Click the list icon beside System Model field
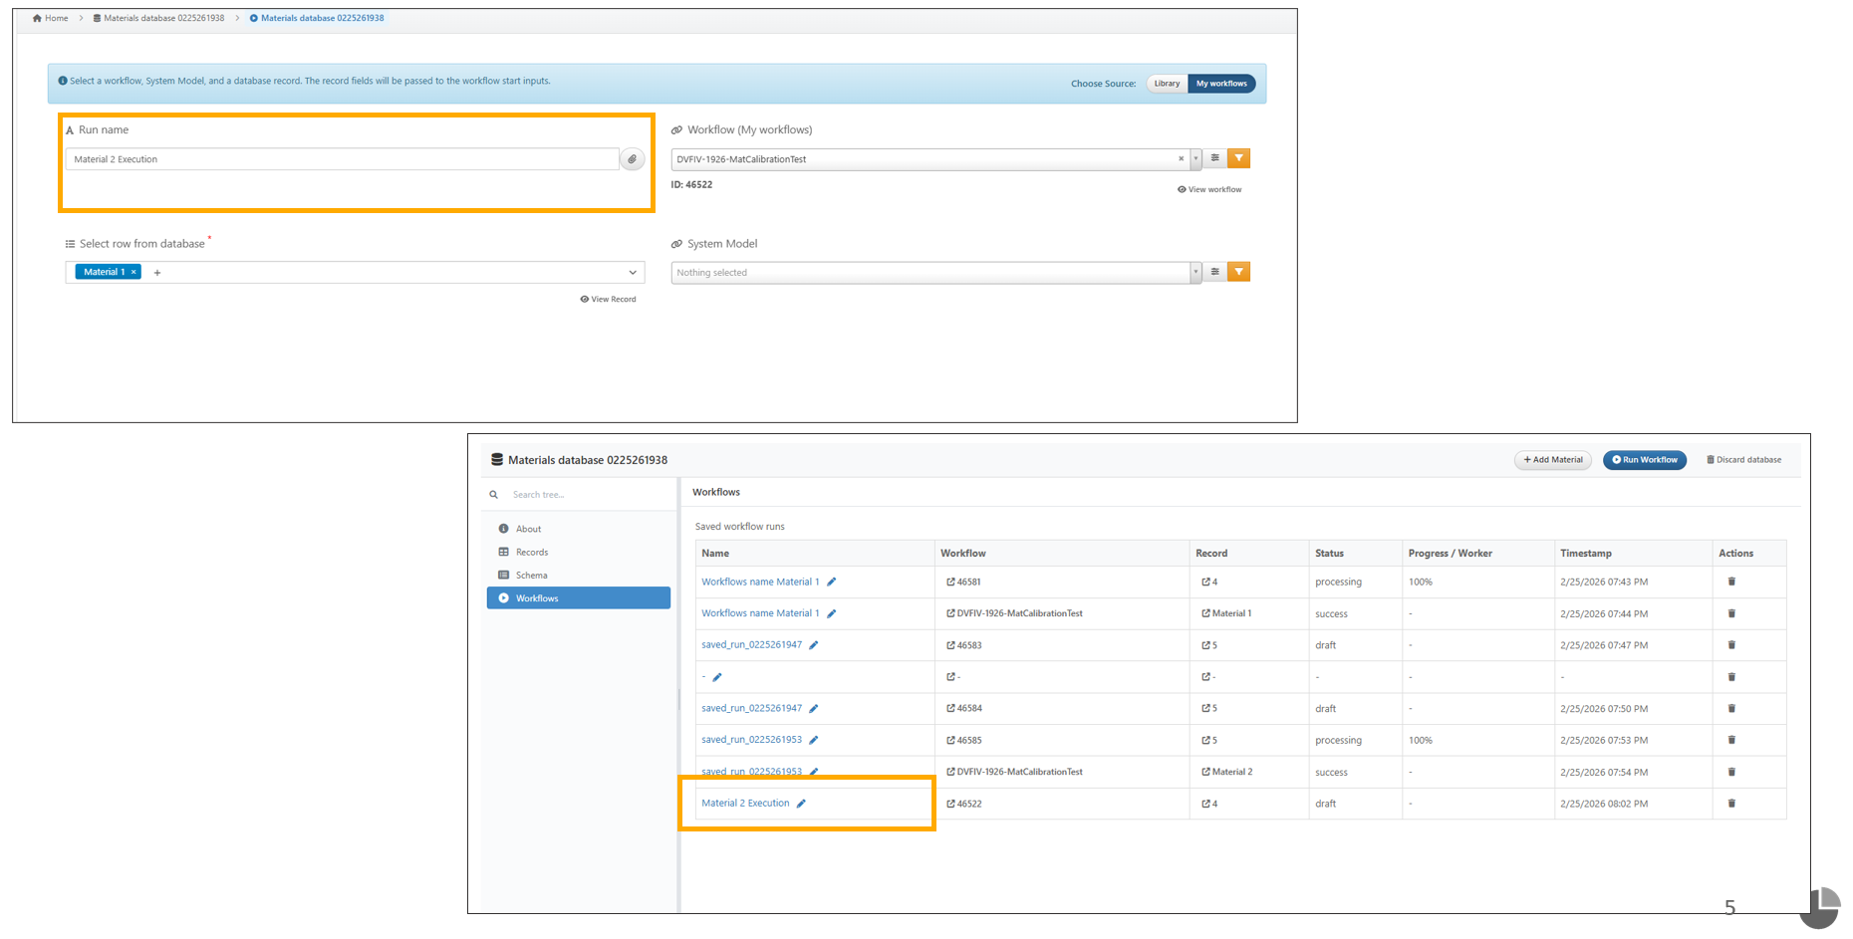 tap(1214, 272)
